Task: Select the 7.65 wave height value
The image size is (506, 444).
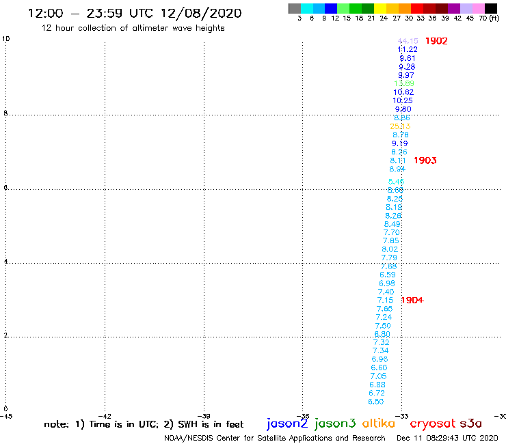Action: [x=385, y=309]
